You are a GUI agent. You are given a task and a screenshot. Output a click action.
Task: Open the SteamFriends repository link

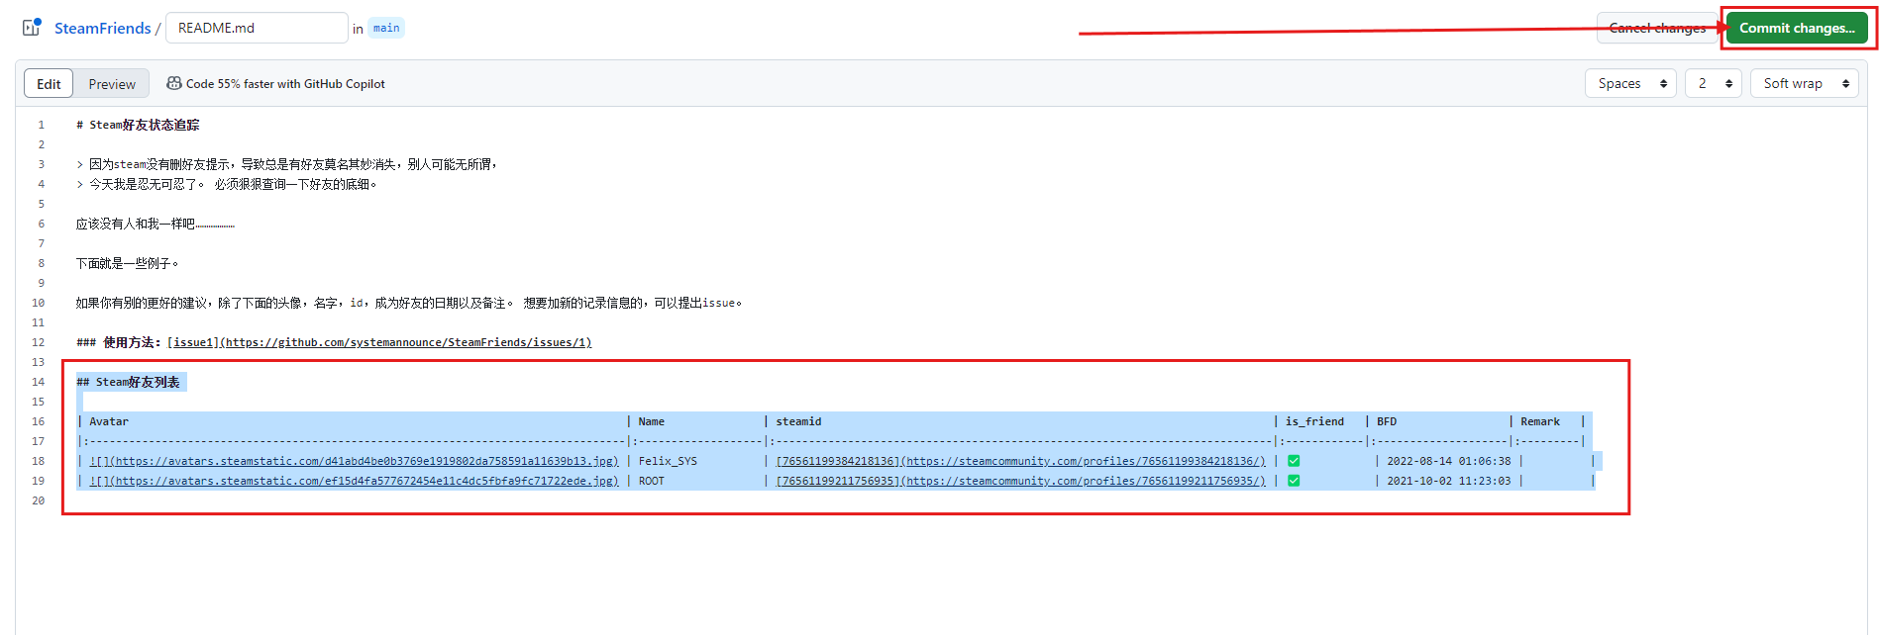103,28
